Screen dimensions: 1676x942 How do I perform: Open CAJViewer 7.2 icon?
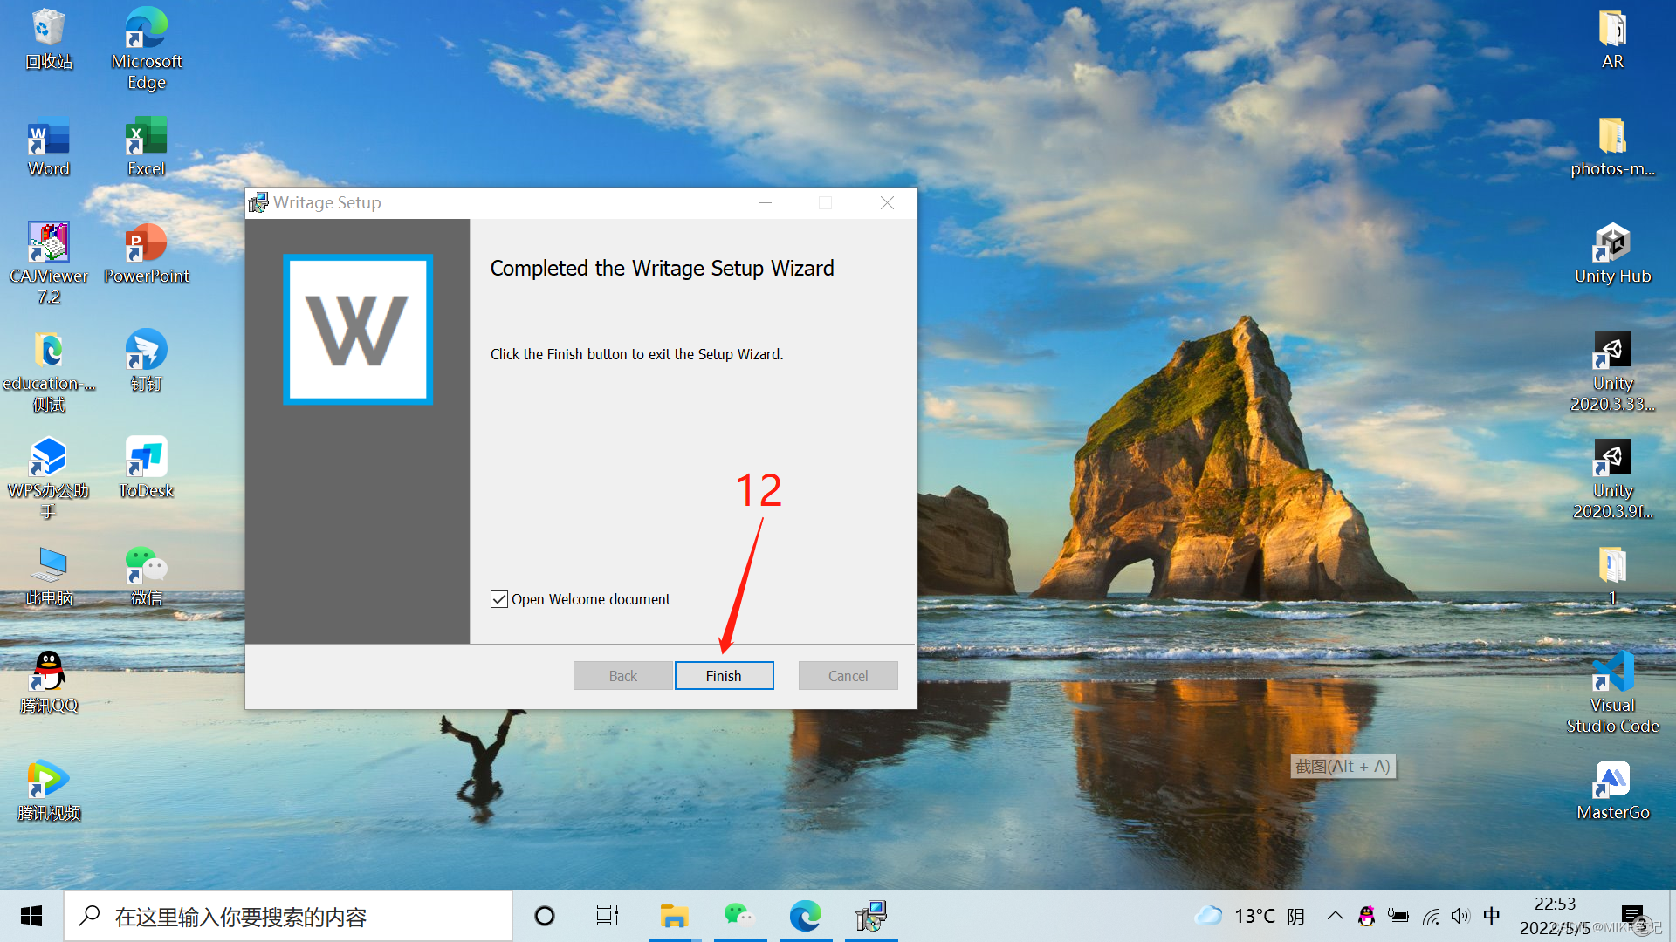click(49, 262)
